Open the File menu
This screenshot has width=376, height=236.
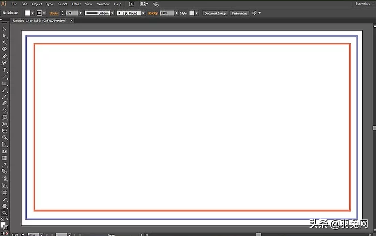coord(15,4)
